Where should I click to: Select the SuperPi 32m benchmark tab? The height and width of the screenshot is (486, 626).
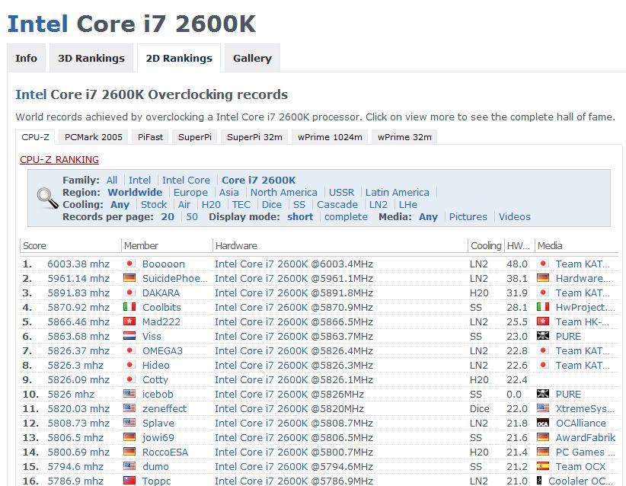pos(254,137)
